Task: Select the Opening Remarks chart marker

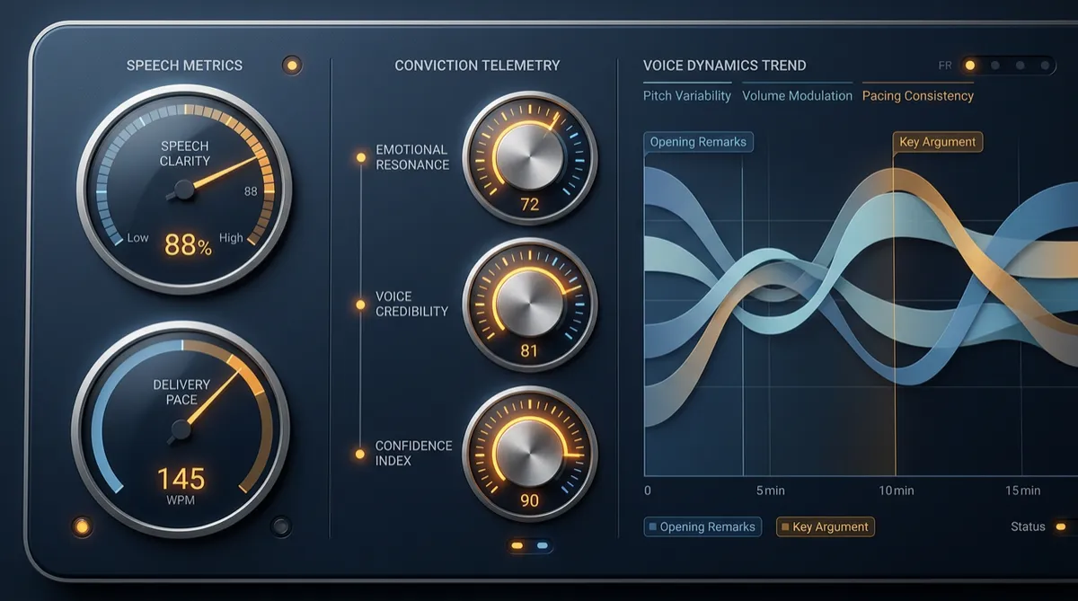Action: coord(698,142)
